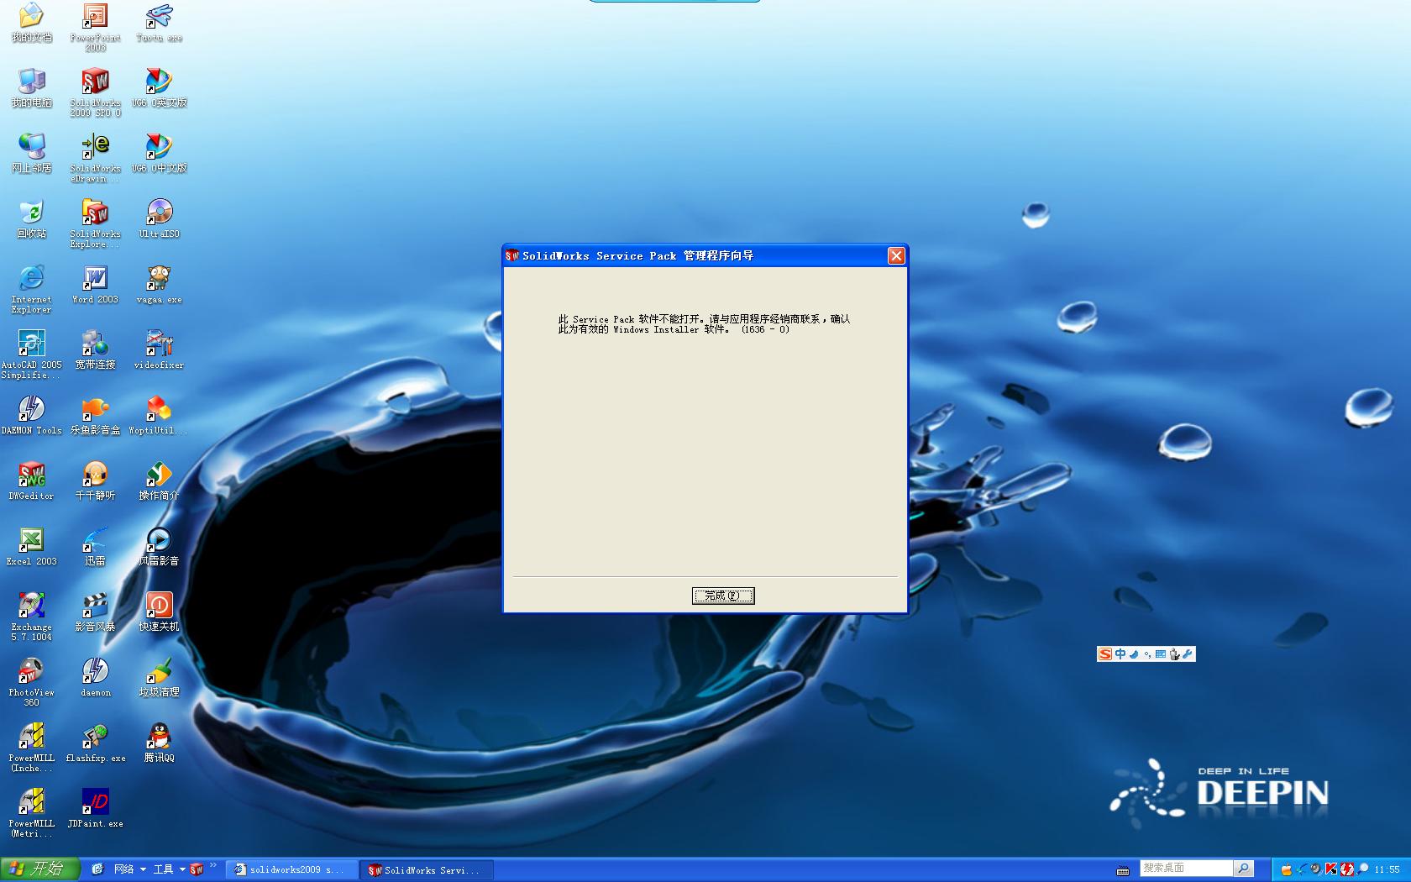Select the 腾讯QQ desktop shortcut
The width and height of the screenshot is (1411, 882).
(159, 743)
